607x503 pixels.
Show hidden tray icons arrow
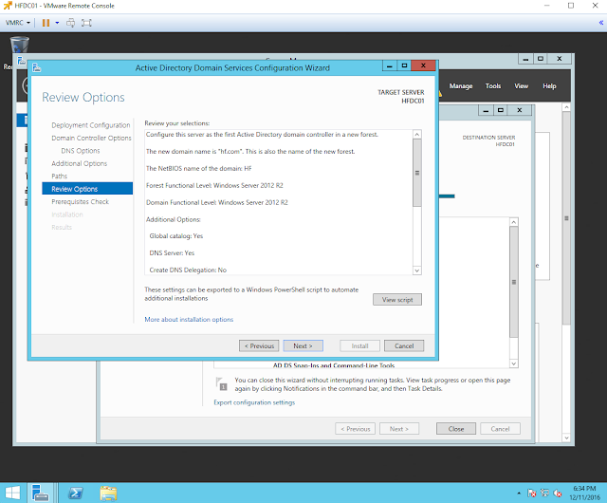[x=519, y=493]
